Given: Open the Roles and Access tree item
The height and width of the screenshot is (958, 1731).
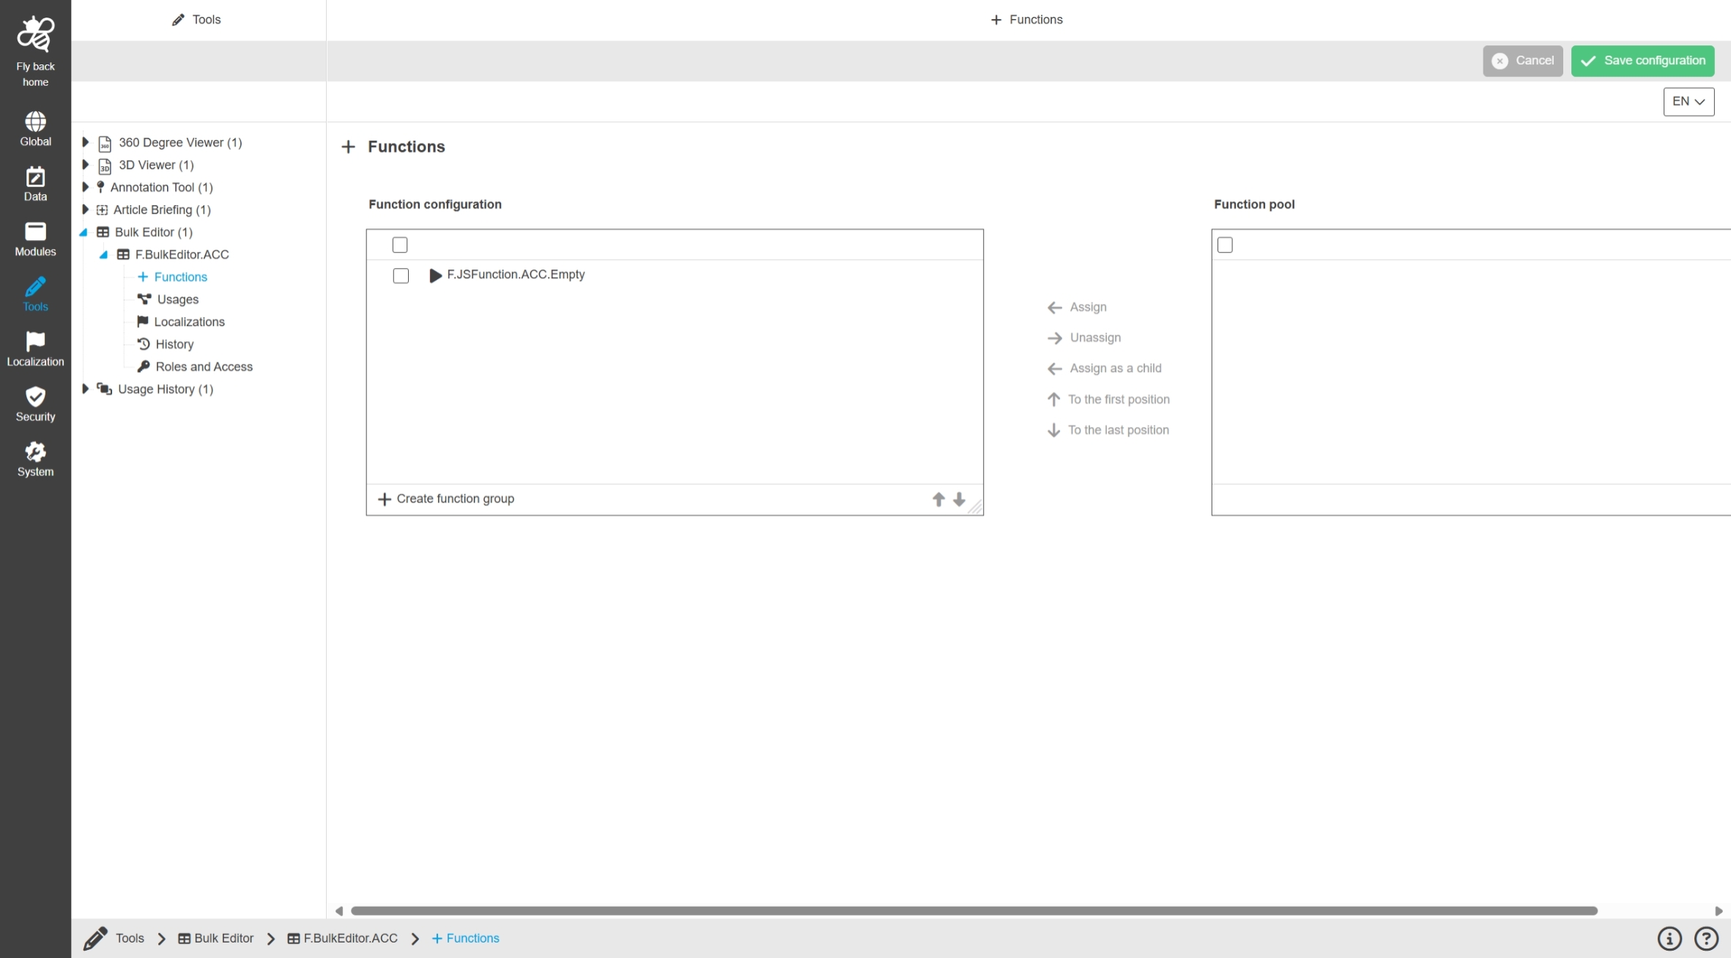Looking at the screenshot, I should coord(204,367).
